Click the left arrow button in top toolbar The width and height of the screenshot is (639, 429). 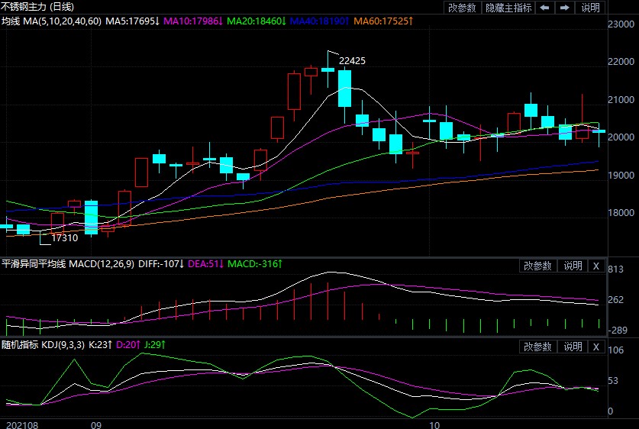coord(544,8)
